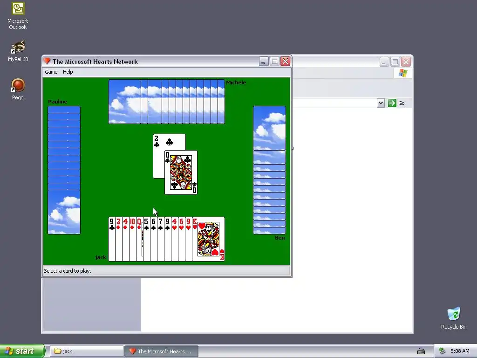
Task: Click the MyPal 68 desktop icon
Action: click(18, 51)
